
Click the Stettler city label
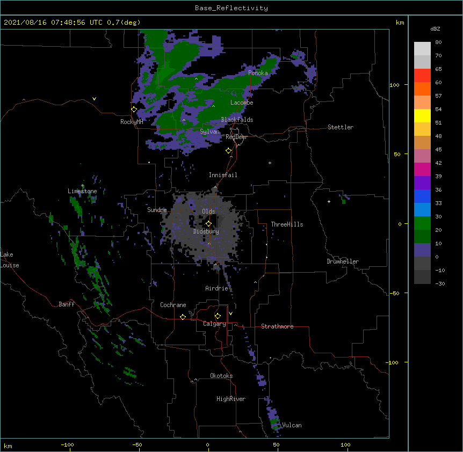(341, 127)
